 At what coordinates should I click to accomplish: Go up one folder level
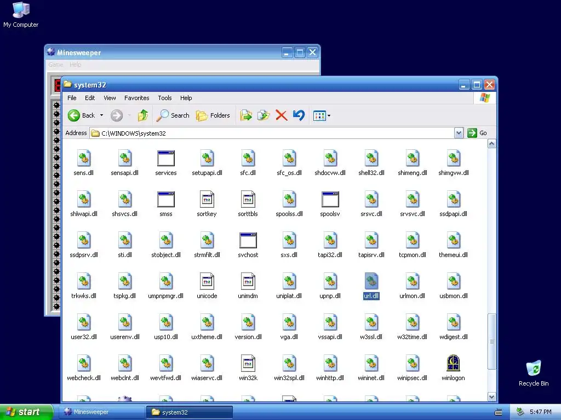pos(143,115)
